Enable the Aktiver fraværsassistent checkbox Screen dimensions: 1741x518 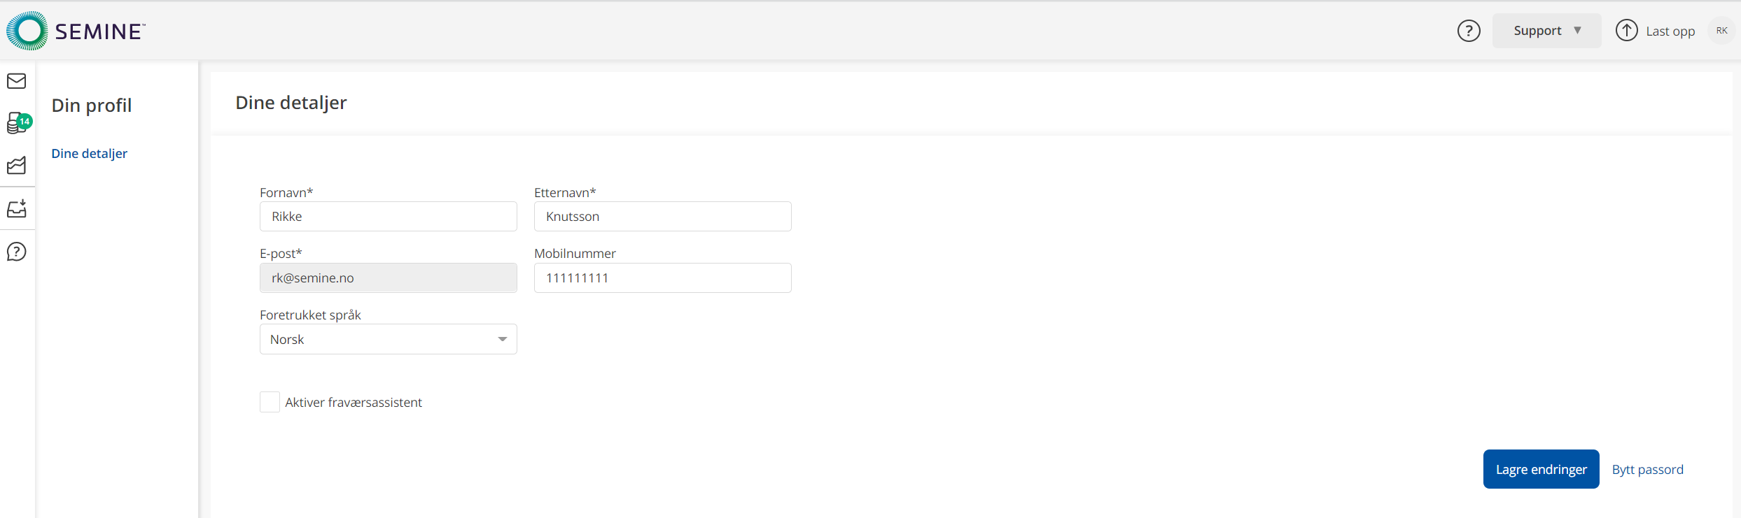click(x=270, y=402)
